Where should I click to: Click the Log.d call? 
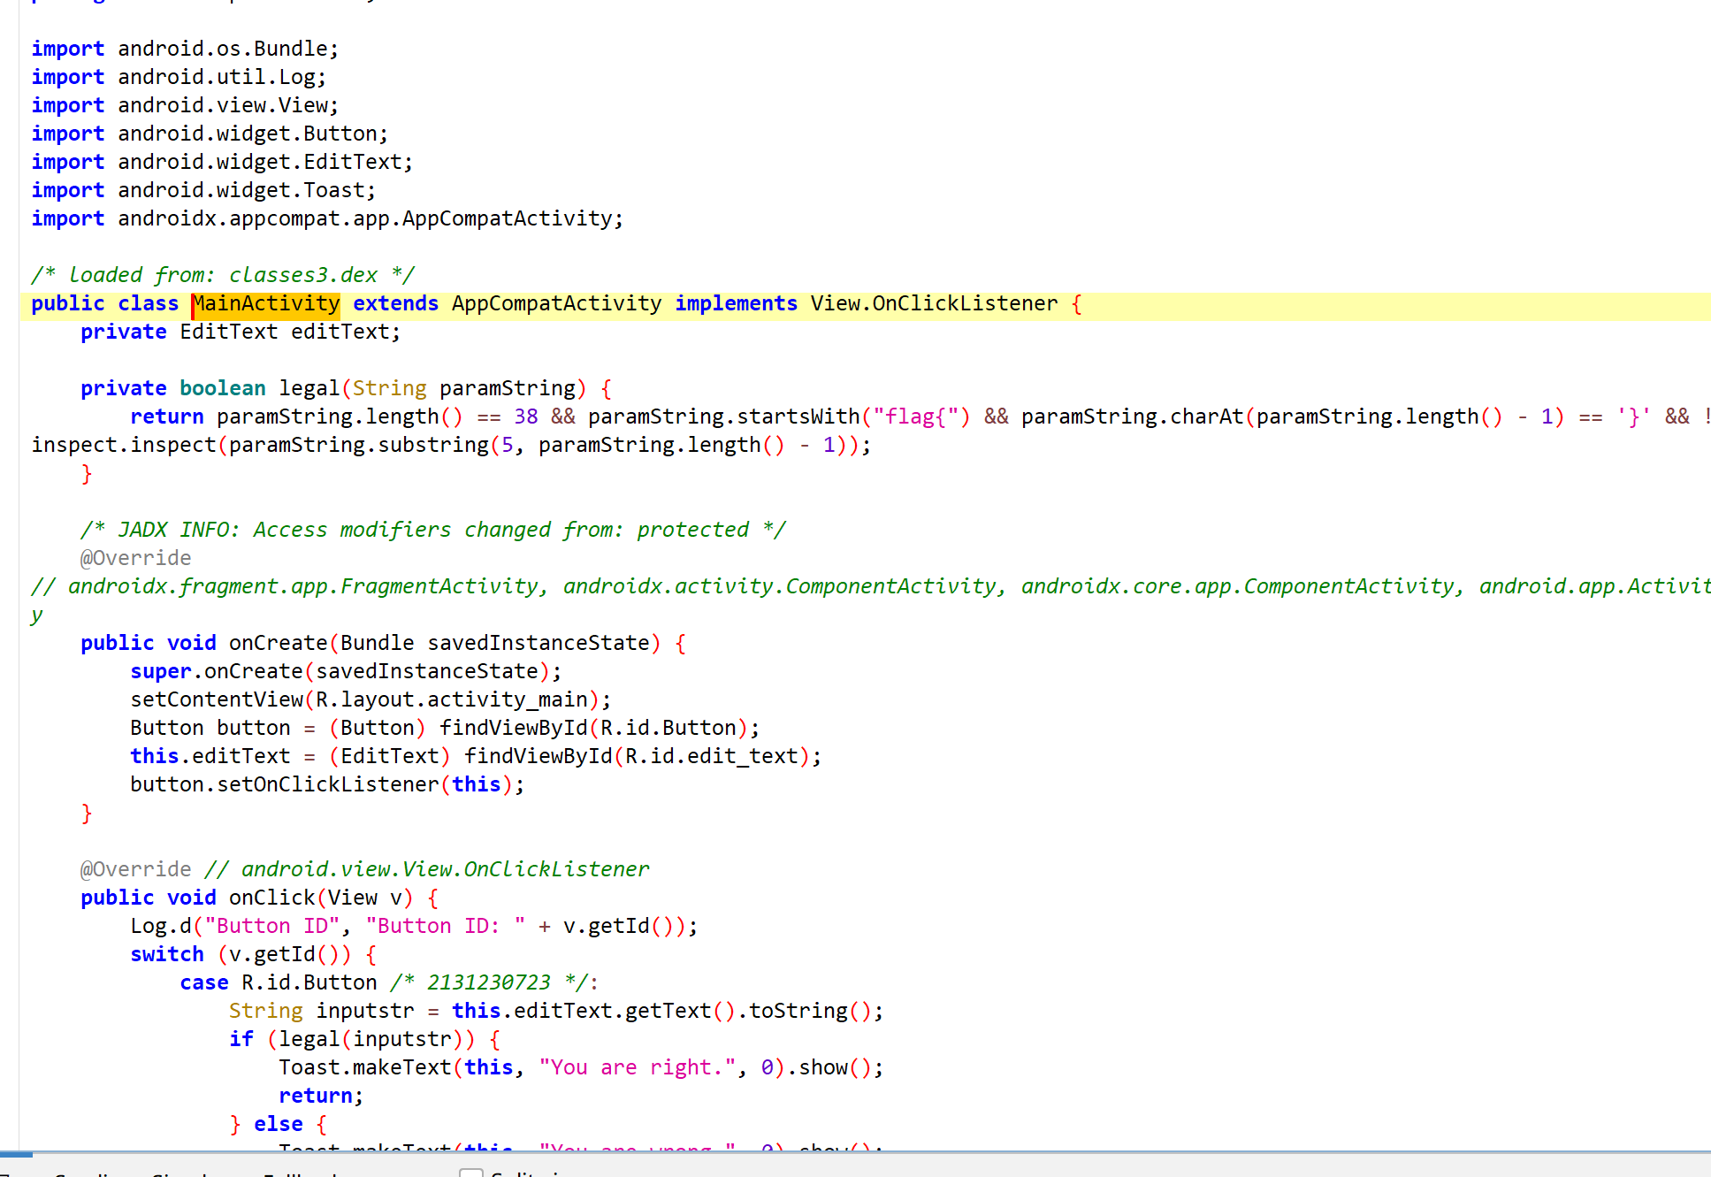pyautogui.click(x=160, y=926)
